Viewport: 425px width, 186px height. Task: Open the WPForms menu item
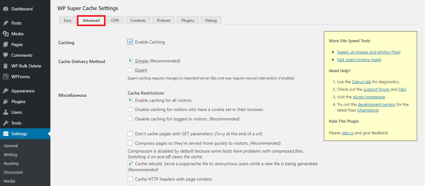pos(25,77)
